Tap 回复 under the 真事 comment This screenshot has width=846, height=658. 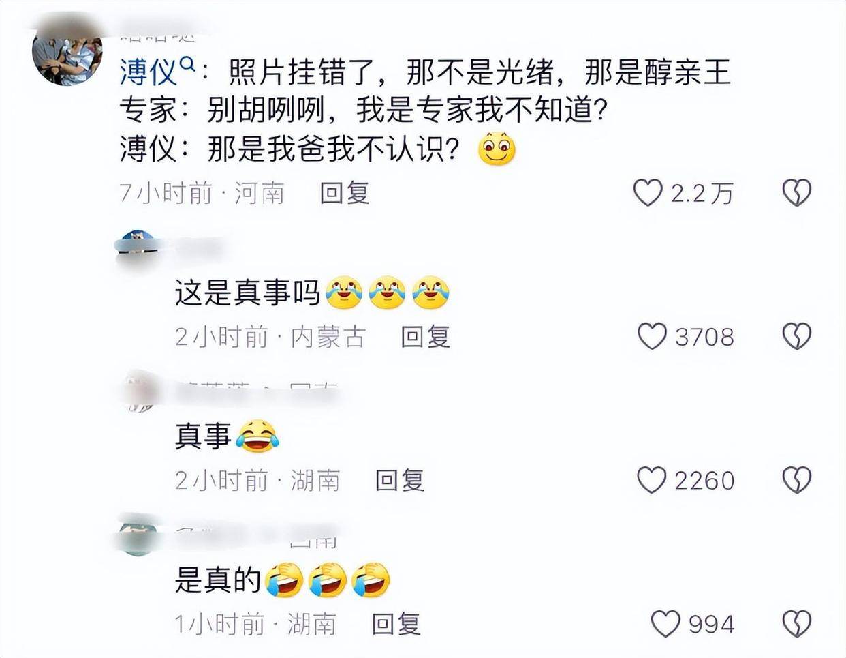pos(400,481)
